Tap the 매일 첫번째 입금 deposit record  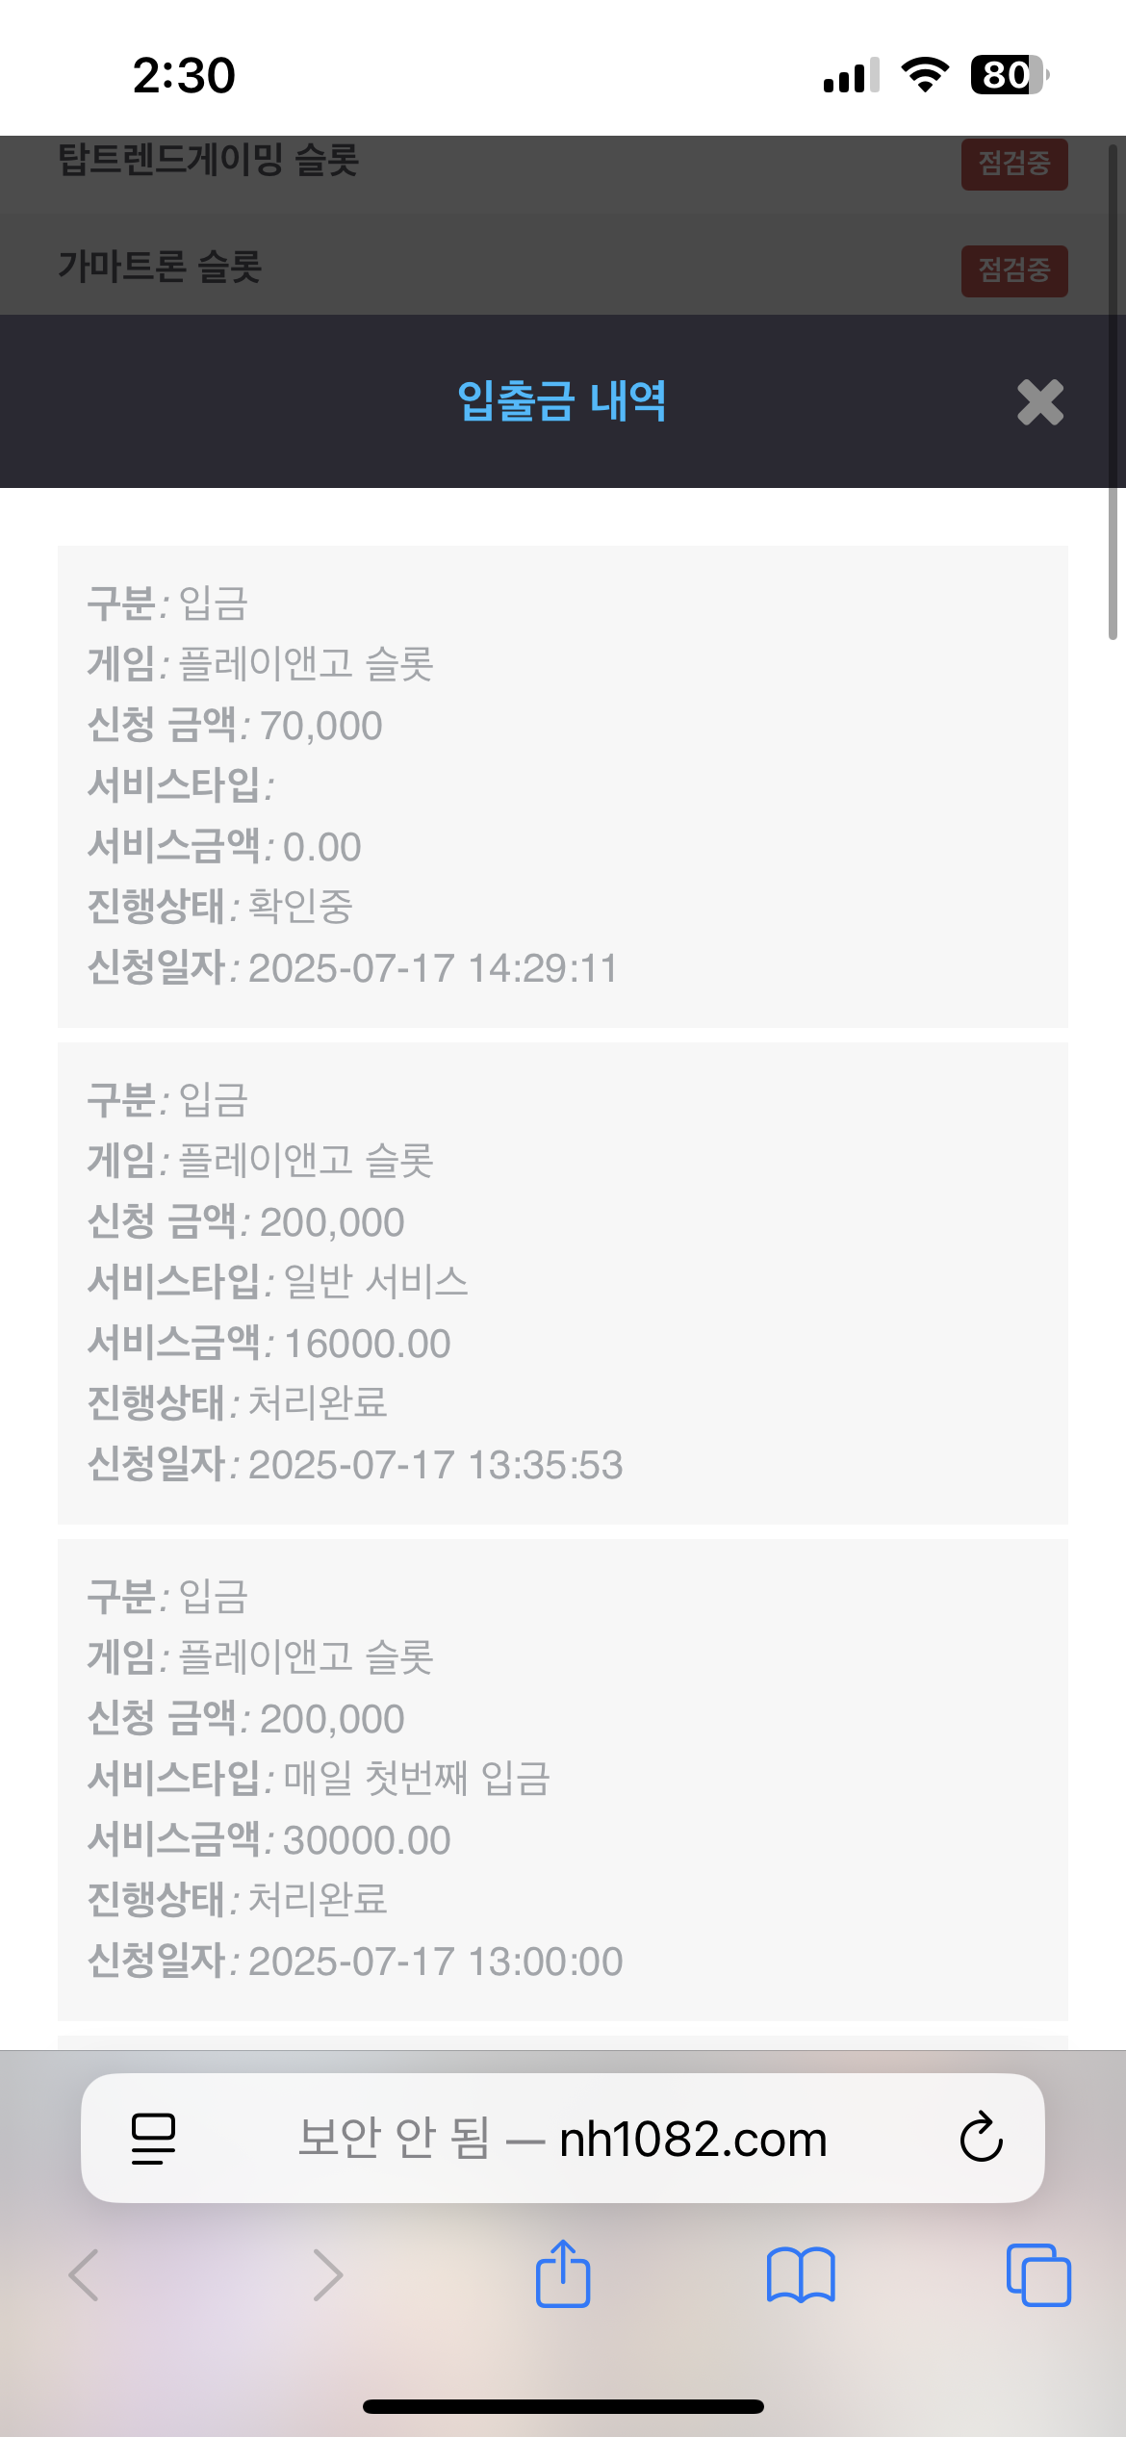[x=563, y=1779]
